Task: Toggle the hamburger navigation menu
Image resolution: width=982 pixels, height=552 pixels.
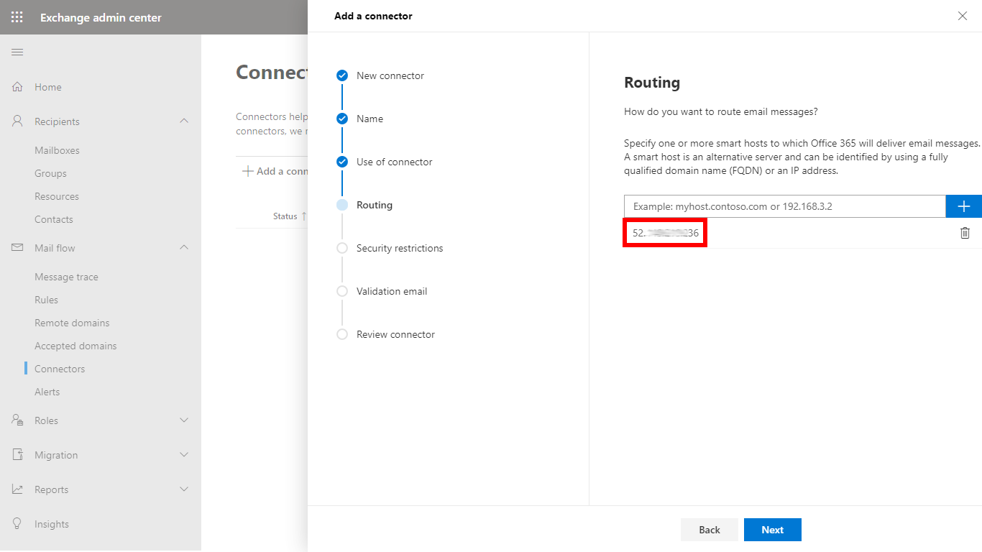Action: pos(17,52)
